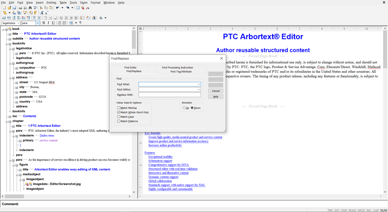Select the Up direction radio button

pos(184,108)
